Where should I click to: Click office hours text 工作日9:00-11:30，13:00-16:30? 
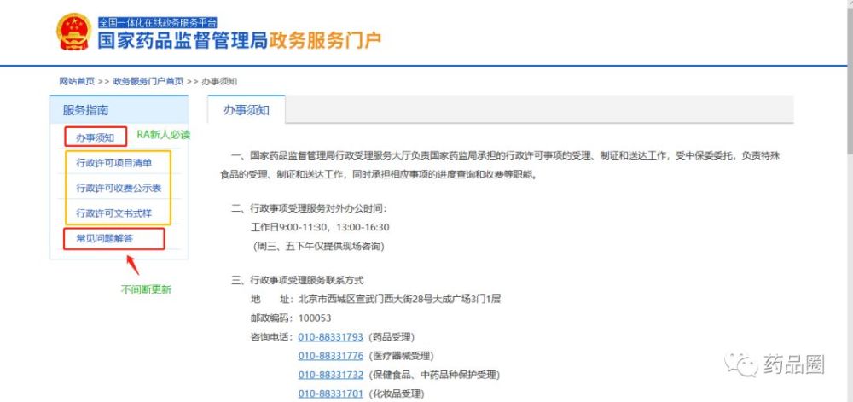pyautogui.click(x=320, y=227)
